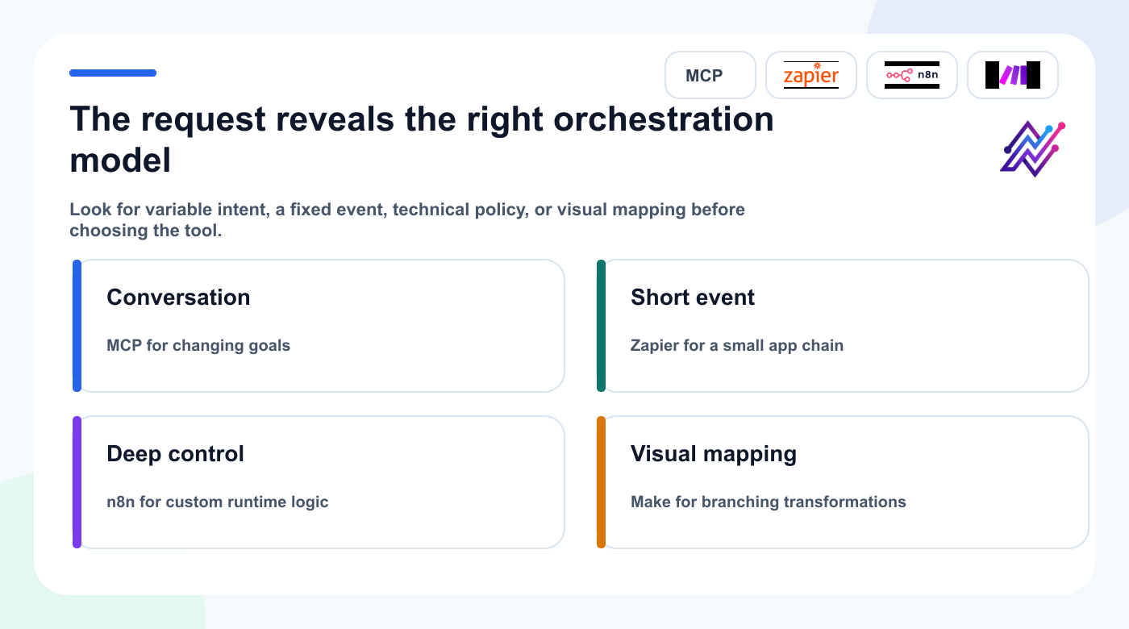Select the Short event card
Screen dimensions: 1129x629
843,326
